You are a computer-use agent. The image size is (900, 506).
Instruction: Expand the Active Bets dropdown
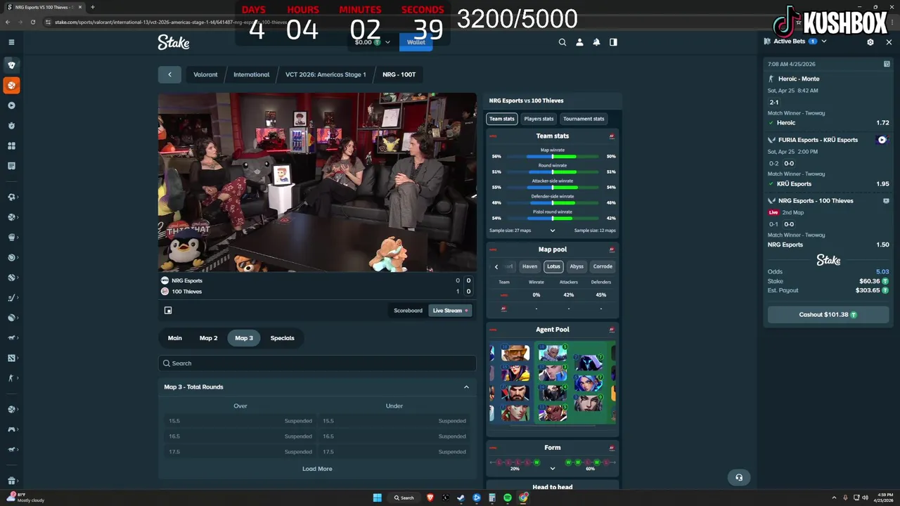824,41
